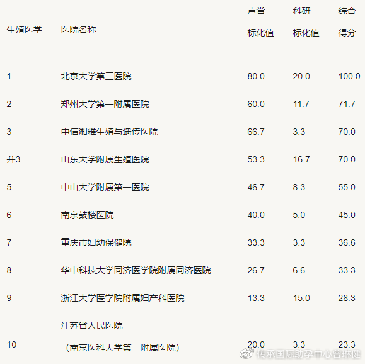Click rank 10 beside 江苏省人民医院
This screenshot has width=365, height=364.
(11, 344)
